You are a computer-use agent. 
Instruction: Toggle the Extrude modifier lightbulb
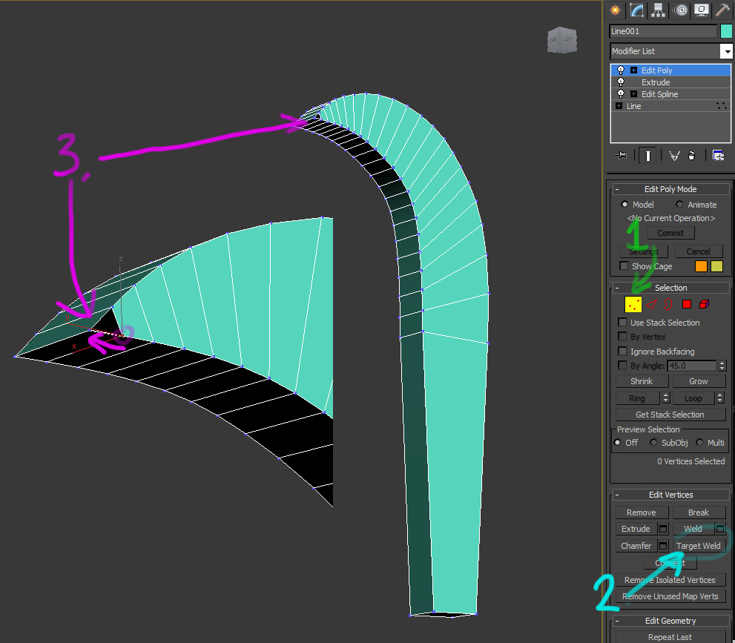coord(621,82)
